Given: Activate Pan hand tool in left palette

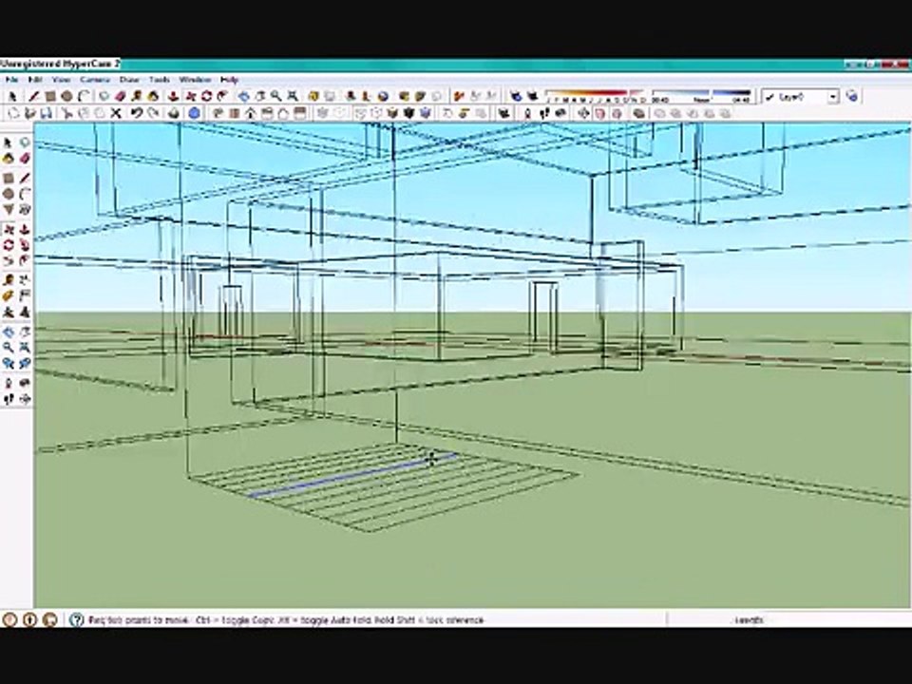Looking at the screenshot, I should click(x=25, y=332).
